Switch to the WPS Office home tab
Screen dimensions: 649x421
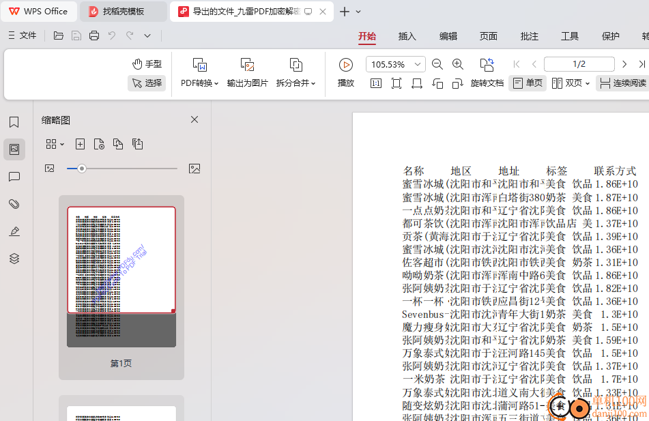point(38,12)
